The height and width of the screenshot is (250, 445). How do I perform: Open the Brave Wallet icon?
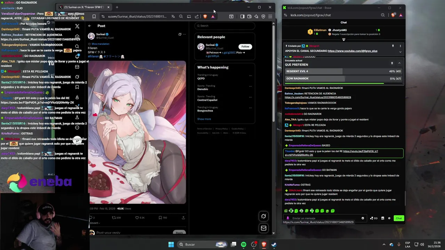(x=249, y=16)
